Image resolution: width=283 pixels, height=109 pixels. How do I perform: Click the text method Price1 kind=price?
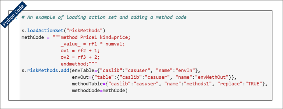click(95, 38)
